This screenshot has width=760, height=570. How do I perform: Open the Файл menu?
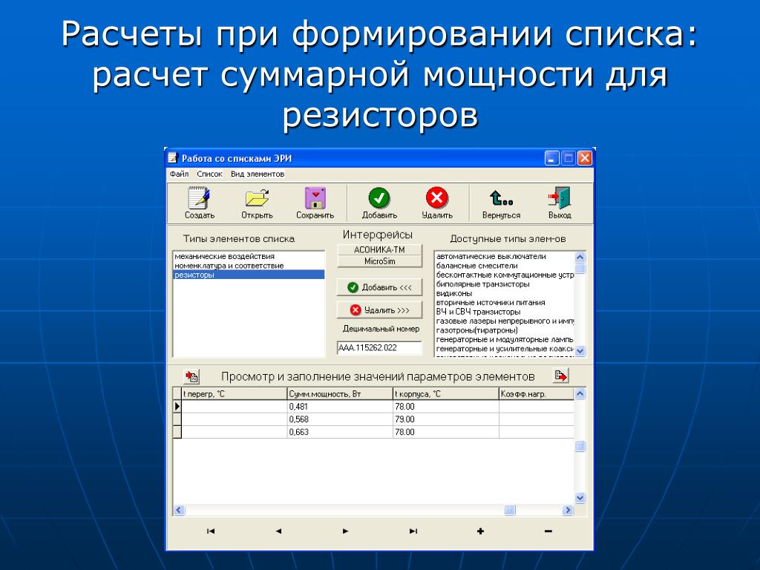click(179, 174)
